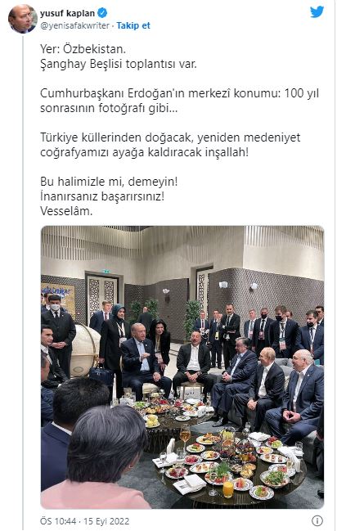Click the date 15 Eyl 2022

(106, 521)
